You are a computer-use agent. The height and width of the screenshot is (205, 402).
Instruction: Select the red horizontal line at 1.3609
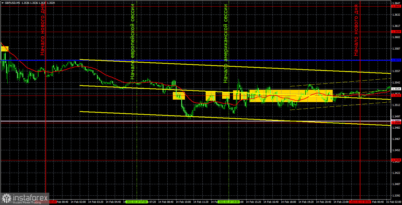(196, 32)
